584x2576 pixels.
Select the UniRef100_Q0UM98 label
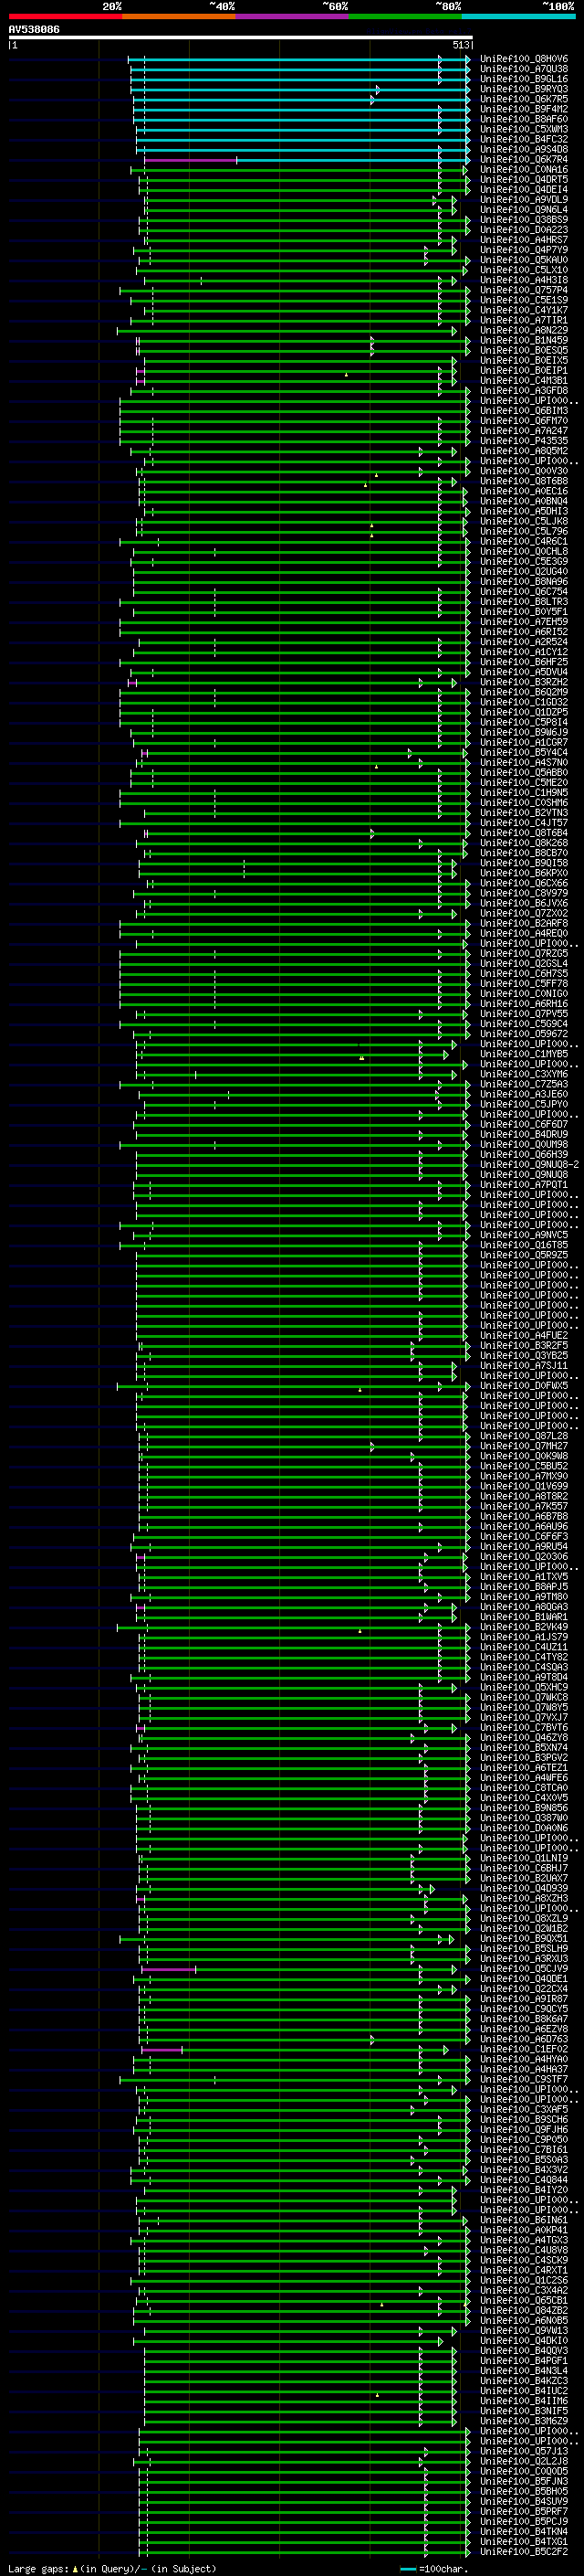[x=523, y=1144]
